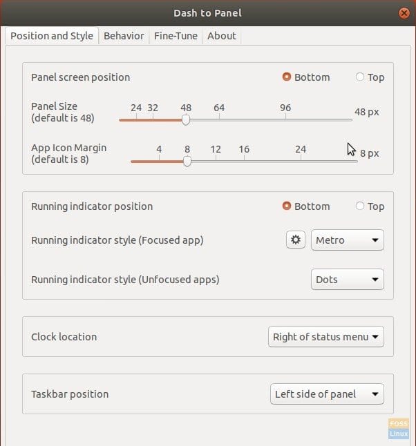The height and width of the screenshot is (446, 416).
Task: Open the About tab
Action: 222,36
